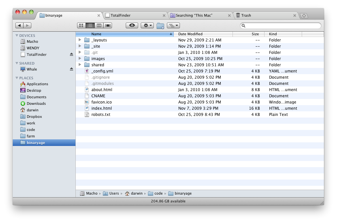
Task: Open Dropbox folder in sidebar
Action: (34, 117)
